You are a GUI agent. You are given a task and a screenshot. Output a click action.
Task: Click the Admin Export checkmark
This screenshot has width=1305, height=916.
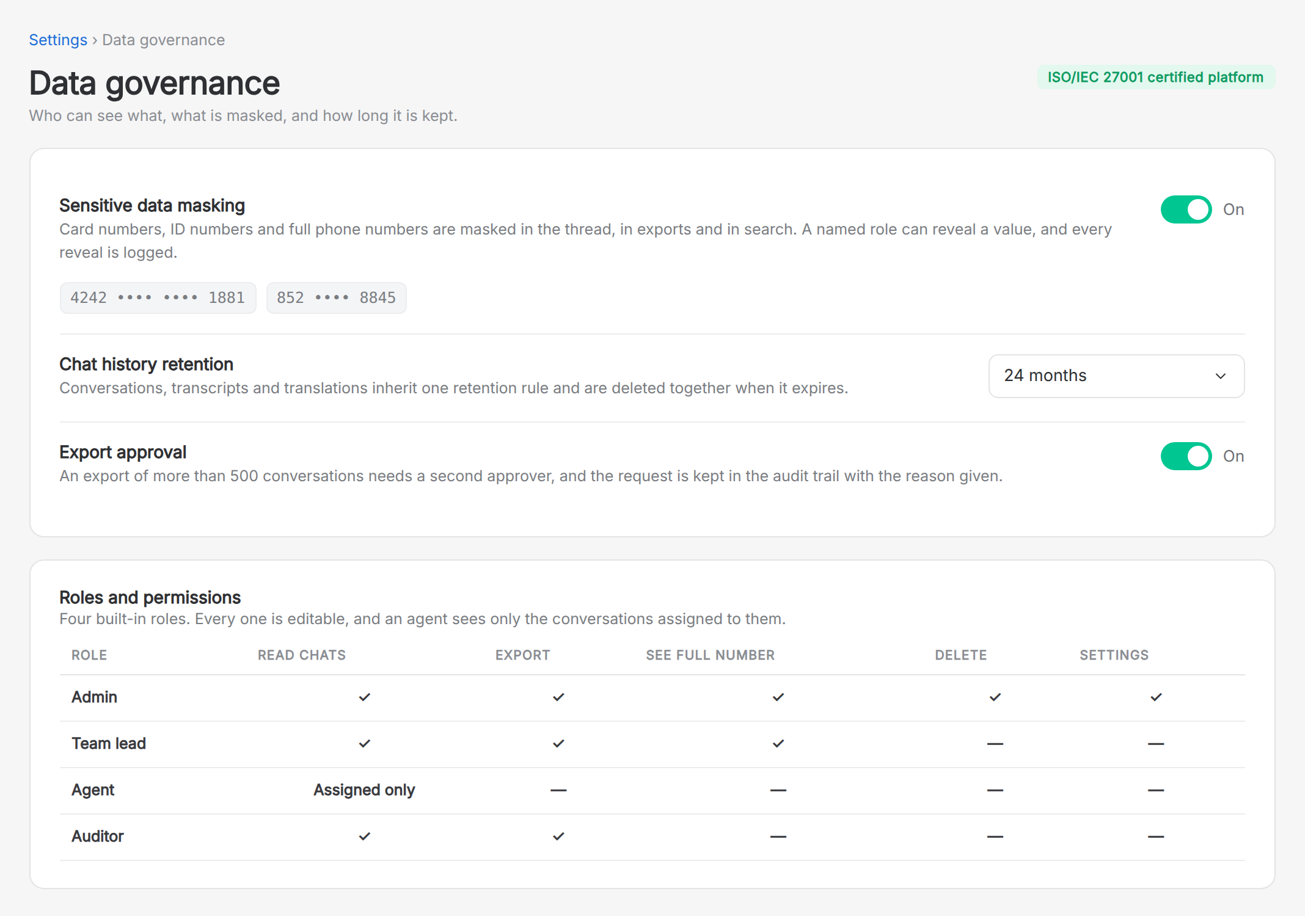558,697
